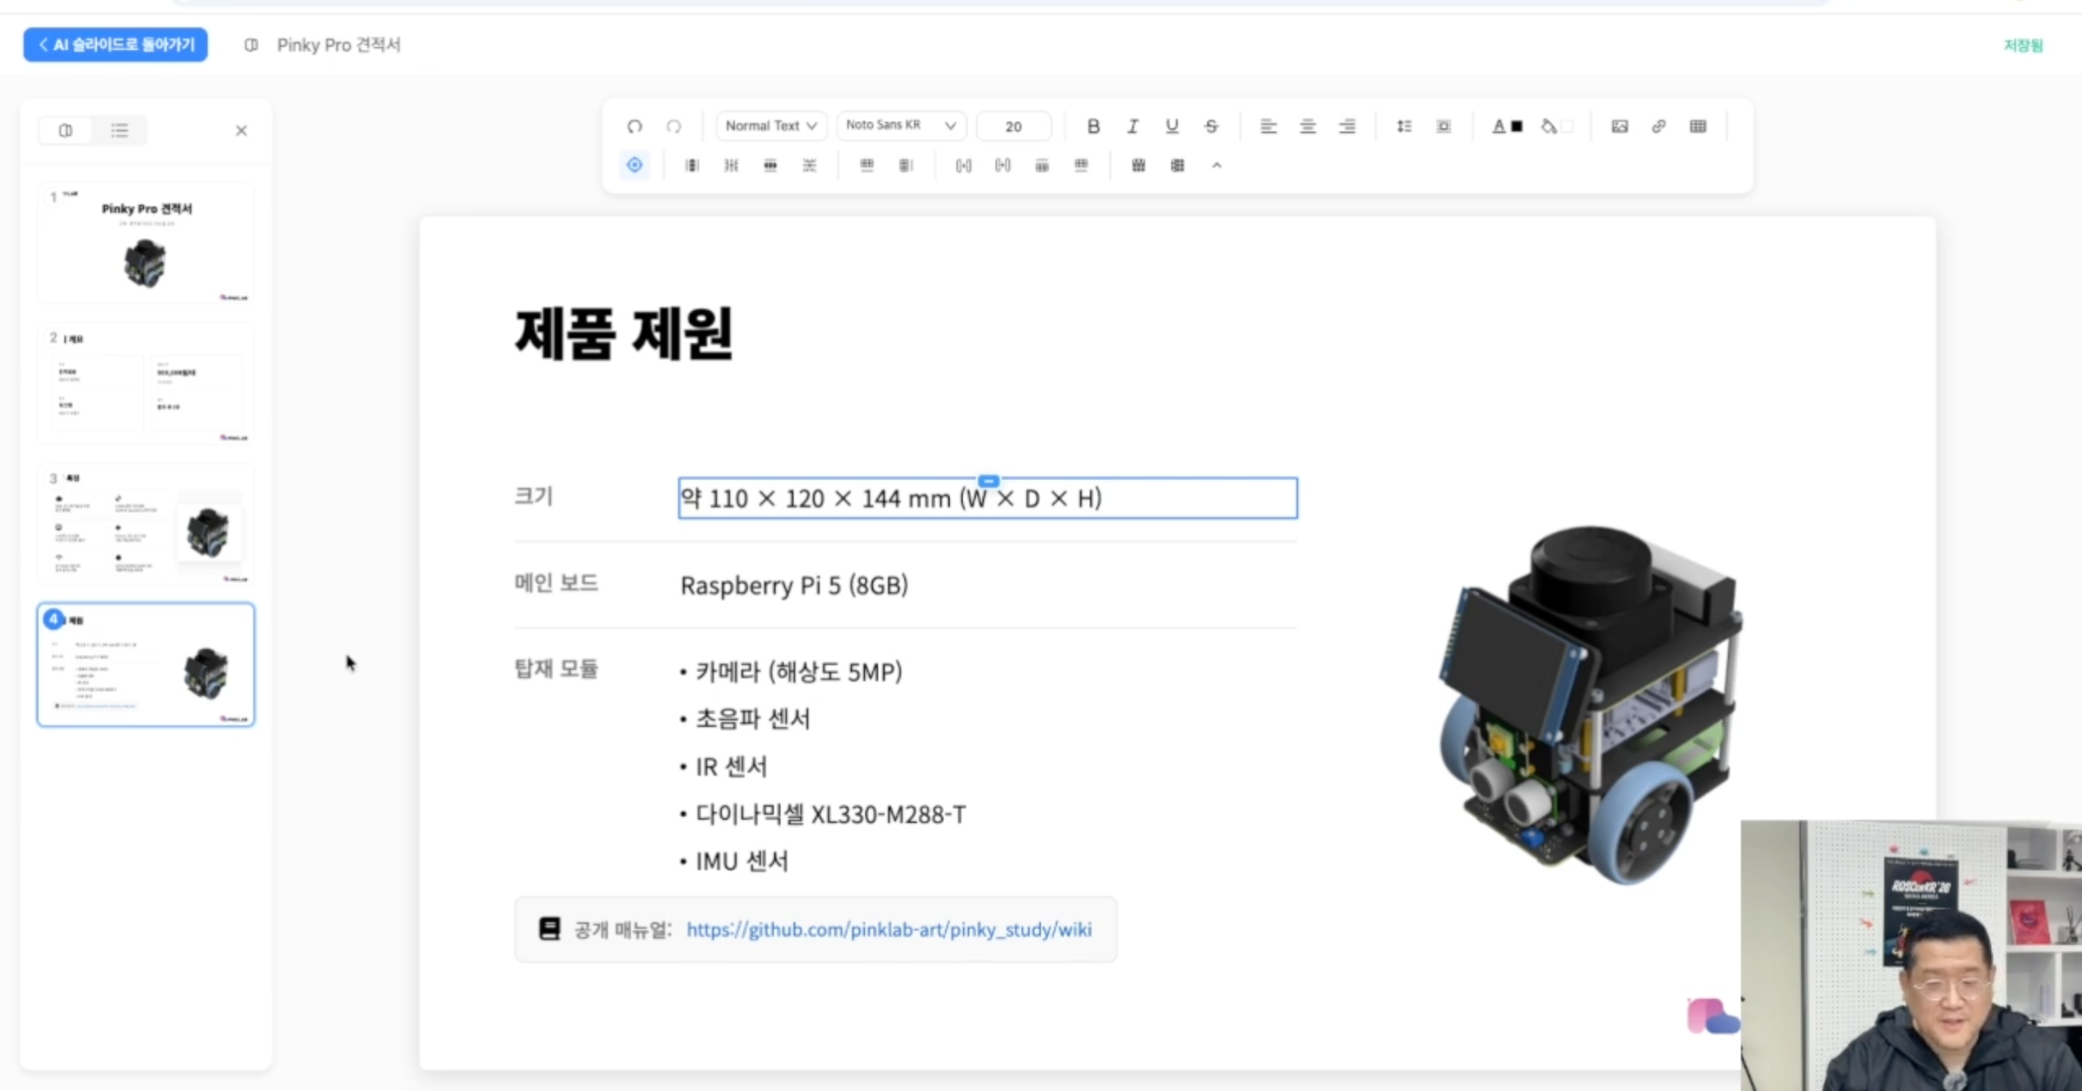Click the 공개 매뉴얼: label
The image size is (2082, 1091).
click(x=623, y=929)
